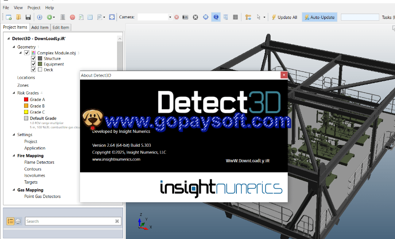Click the orange signpost arrows icon
Image resolution: width=395 pixels, height=239 pixels.
[x=248, y=17]
